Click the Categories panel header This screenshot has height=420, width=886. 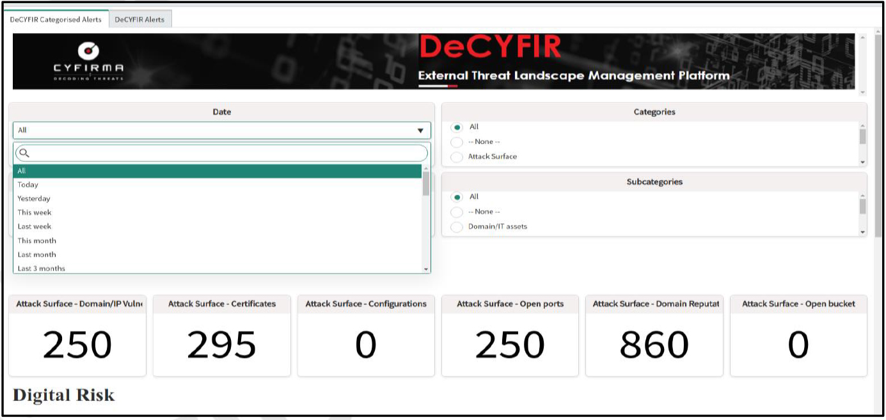click(x=654, y=112)
